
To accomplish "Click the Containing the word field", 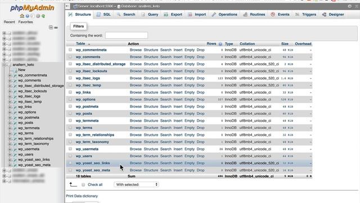I will coord(127,36).
